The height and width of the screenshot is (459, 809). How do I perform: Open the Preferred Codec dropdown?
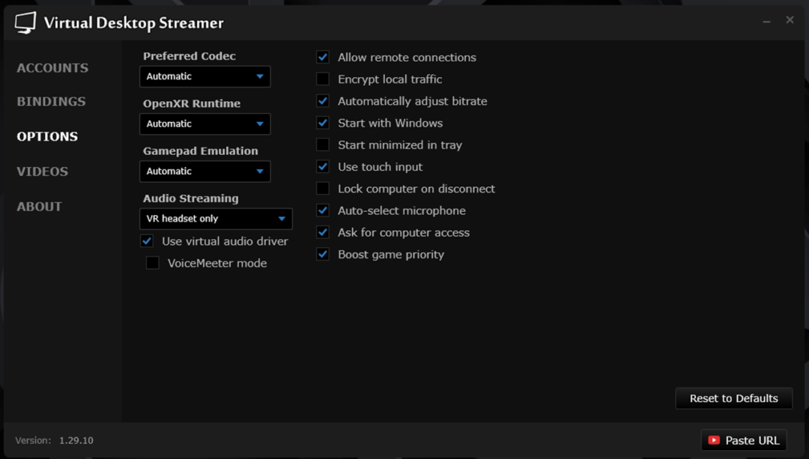click(204, 76)
